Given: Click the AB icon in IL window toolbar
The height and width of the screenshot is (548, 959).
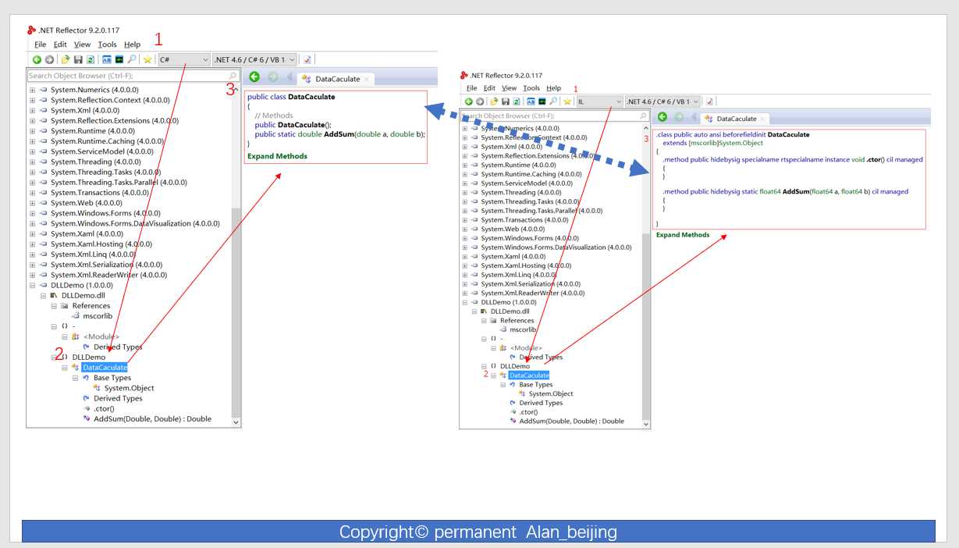Looking at the screenshot, I should tap(531, 101).
